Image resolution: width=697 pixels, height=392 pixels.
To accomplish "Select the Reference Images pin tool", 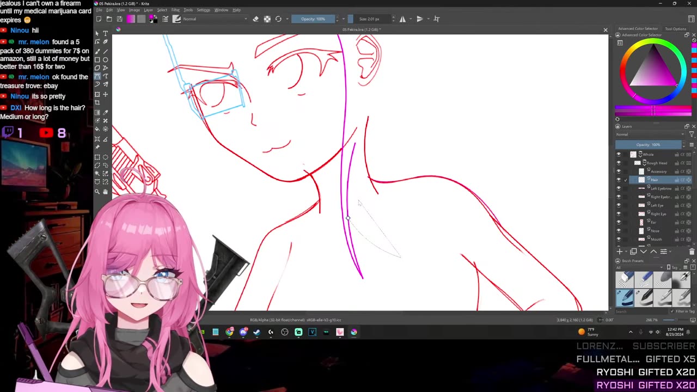I will [97, 147].
